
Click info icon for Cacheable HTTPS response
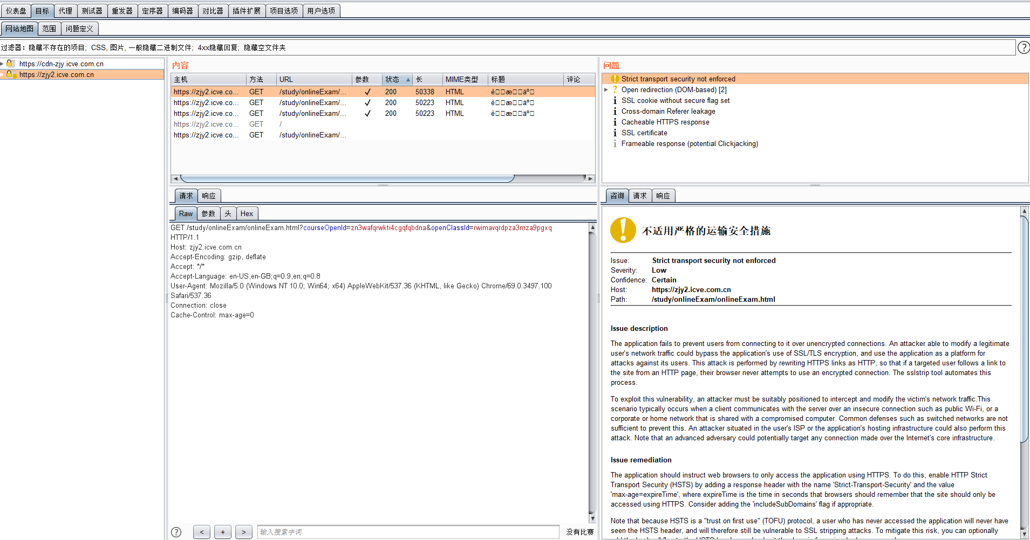[x=615, y=122]
